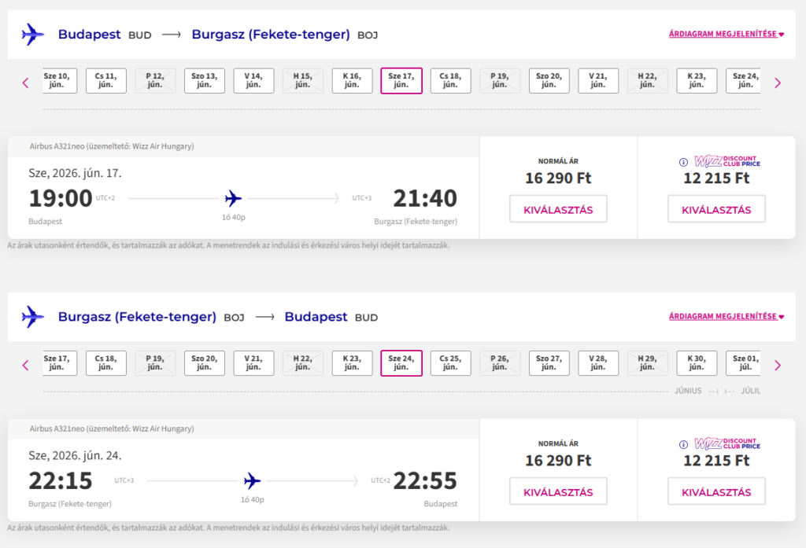Select outbound date K 16, jún.
Screen dimensions: 806x548
point(352,81)
